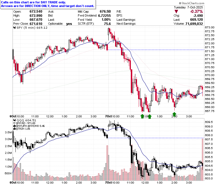Click the first green up arrow near noon
This screenshot has width=219, height=185.
[x=142, y=116]
